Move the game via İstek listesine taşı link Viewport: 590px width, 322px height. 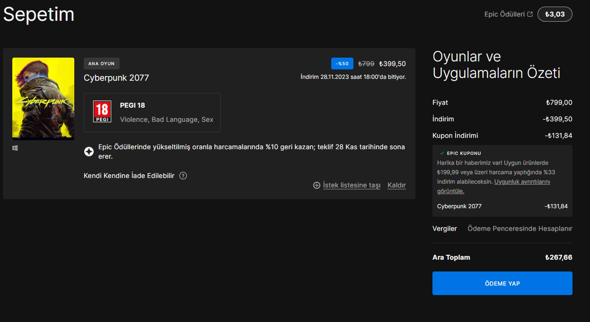tap(352, 186)
